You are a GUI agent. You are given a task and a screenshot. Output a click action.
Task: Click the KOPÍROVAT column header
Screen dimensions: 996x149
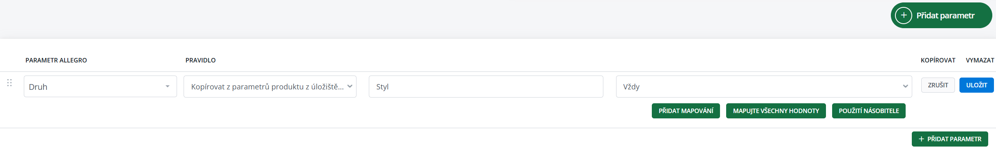[x=938, y=60]
